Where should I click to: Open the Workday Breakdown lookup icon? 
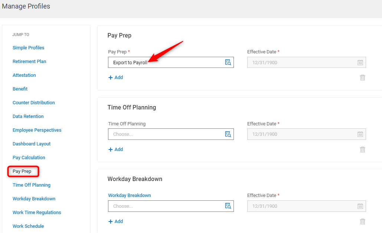[228, 206]
